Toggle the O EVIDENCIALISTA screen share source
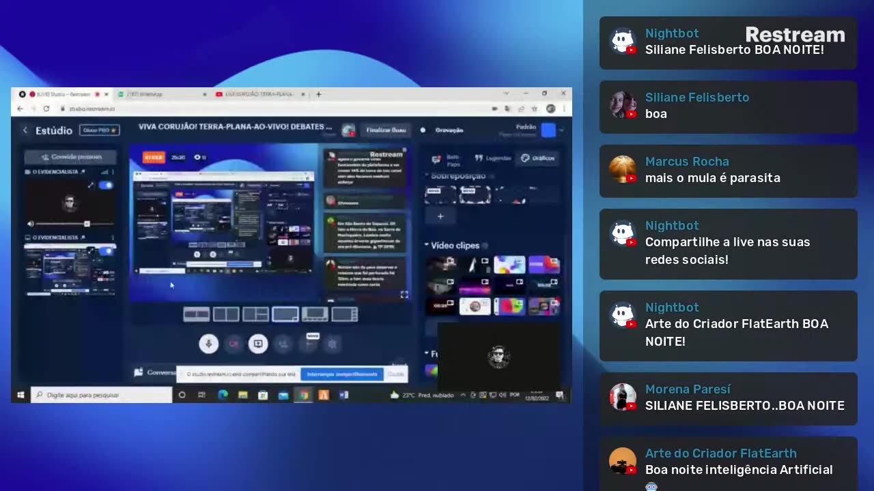The height and width of the screenshot is (491, 874). [x=106, y=251]
